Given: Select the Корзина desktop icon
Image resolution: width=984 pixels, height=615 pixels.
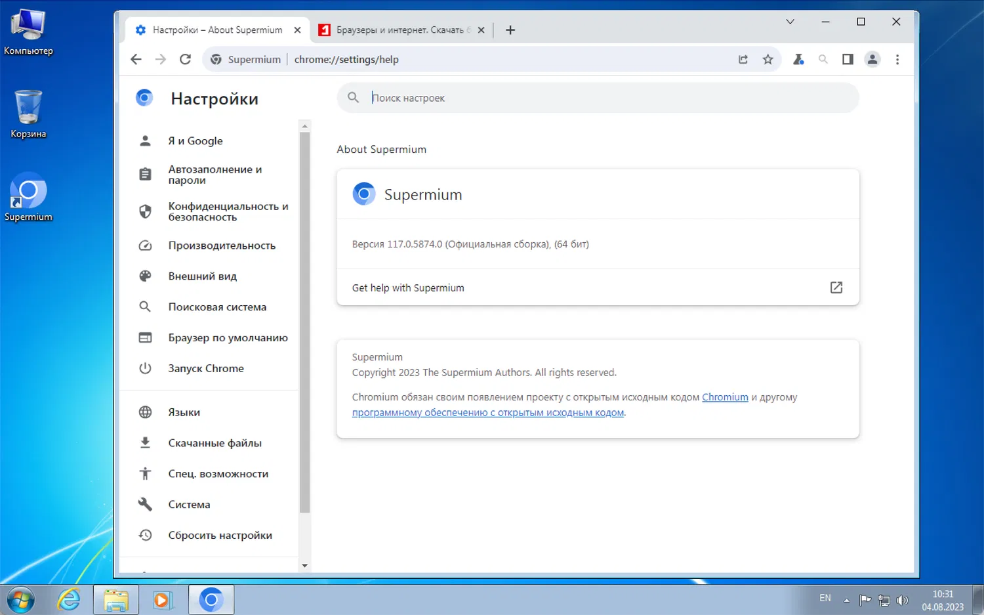Looking at the screenshot, I should (x=28, y=114).
